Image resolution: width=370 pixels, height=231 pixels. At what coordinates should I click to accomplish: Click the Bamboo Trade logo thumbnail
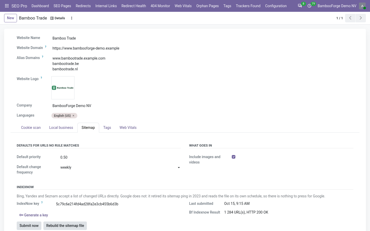63,88
